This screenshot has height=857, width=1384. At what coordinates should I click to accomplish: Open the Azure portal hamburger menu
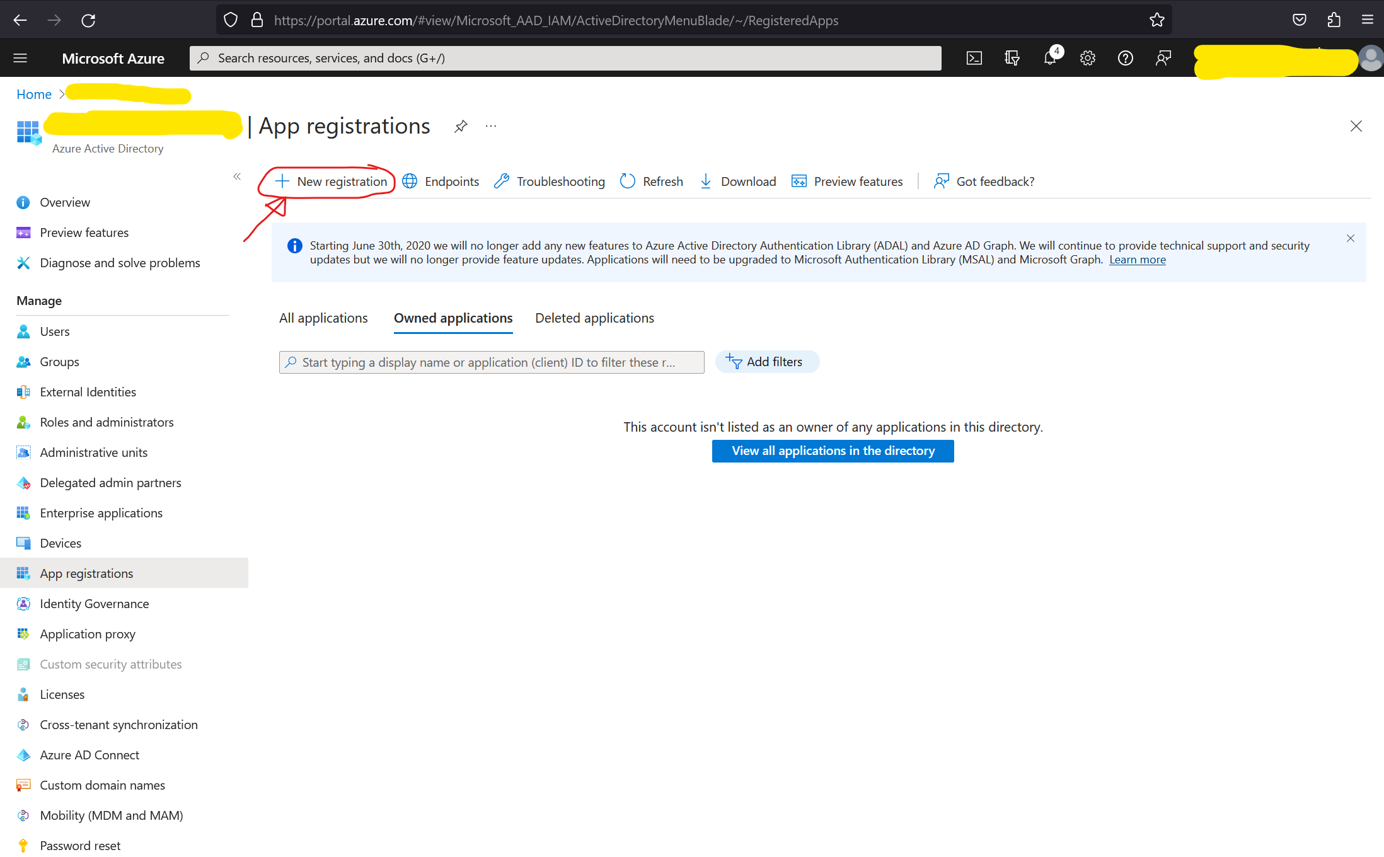point(20,58)
